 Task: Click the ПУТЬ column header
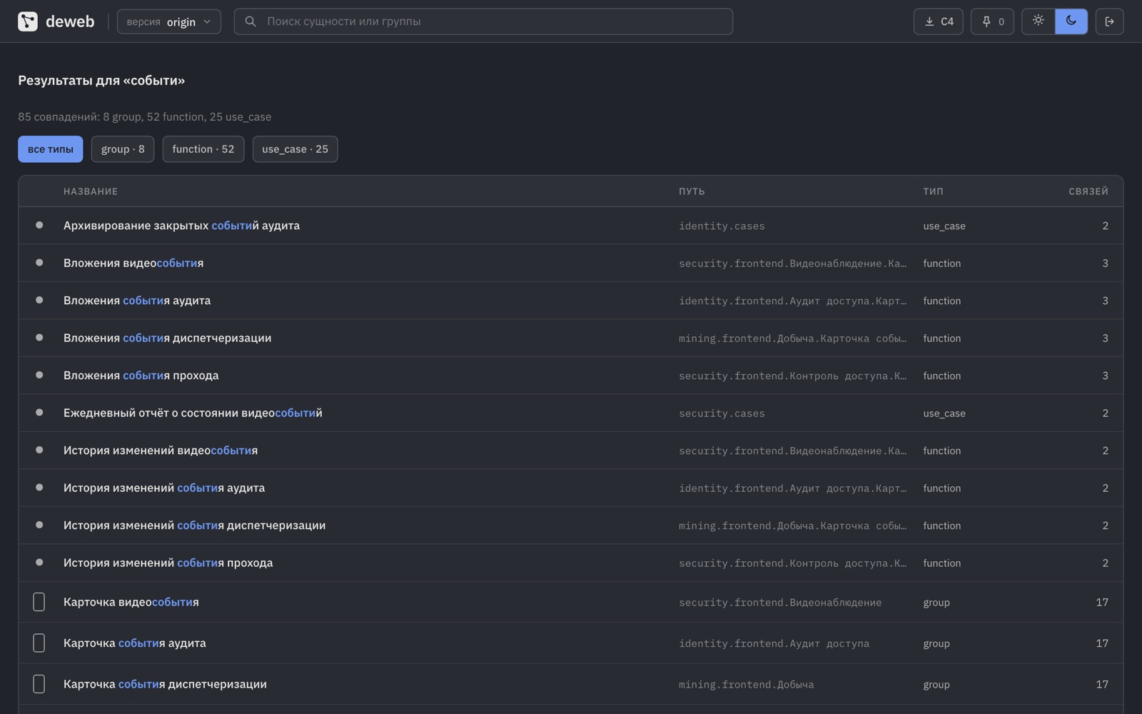pyautogui.click(x=692, y=191)
